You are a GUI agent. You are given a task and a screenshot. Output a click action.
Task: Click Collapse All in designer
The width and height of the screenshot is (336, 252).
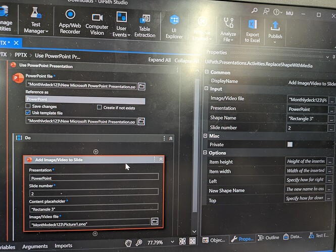point(186,60)
